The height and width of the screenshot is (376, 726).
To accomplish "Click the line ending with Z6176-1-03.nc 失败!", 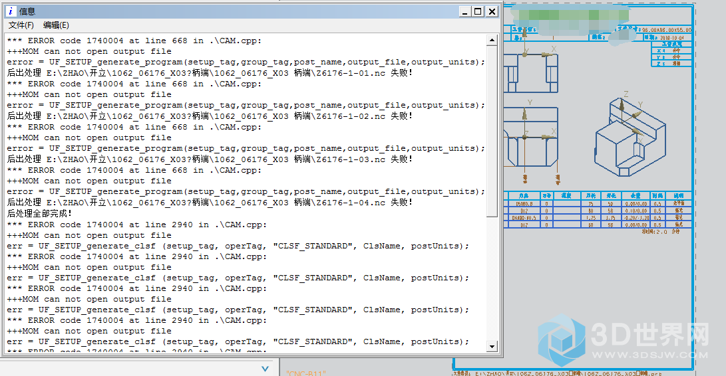I will pyautogui.click(x=209, y=159).
